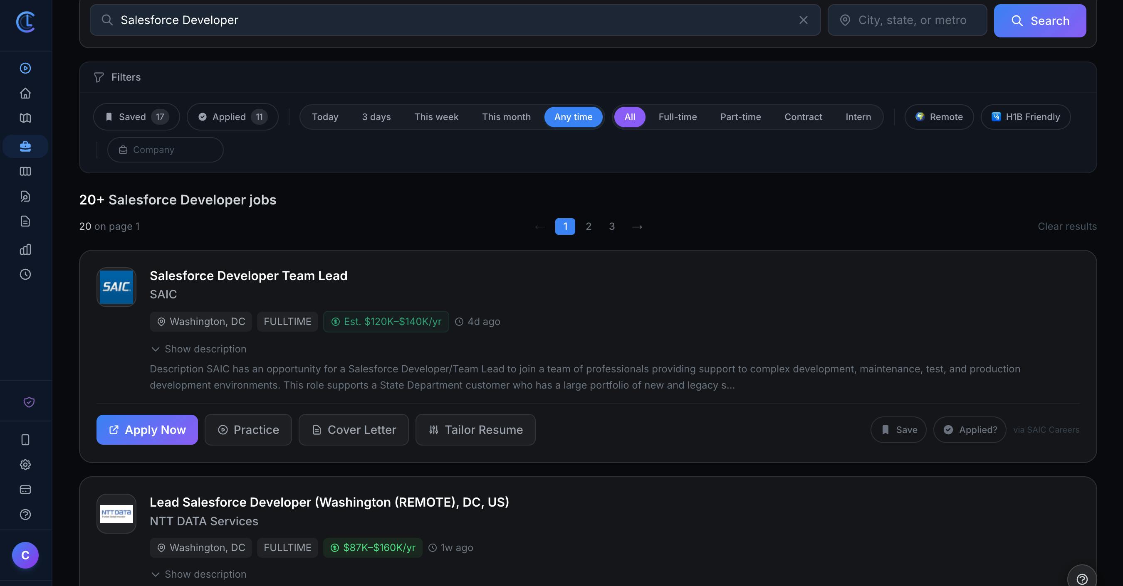Mark the SAIC job as Applied
The height and width of the screenshot is (586, 1123).
[x=970, y=430]
